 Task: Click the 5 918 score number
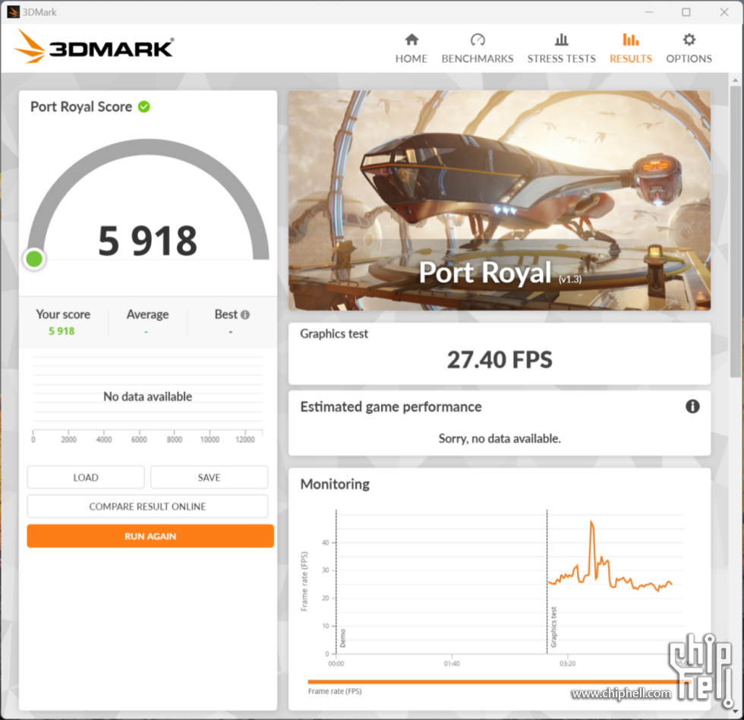pos(147,241)
